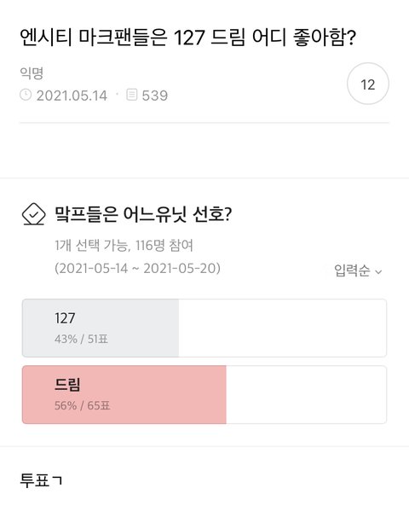Click the 56% / 65표 result label
This screenshot has height=523, width=409.
pyautogui.click(x=83, y=405)
